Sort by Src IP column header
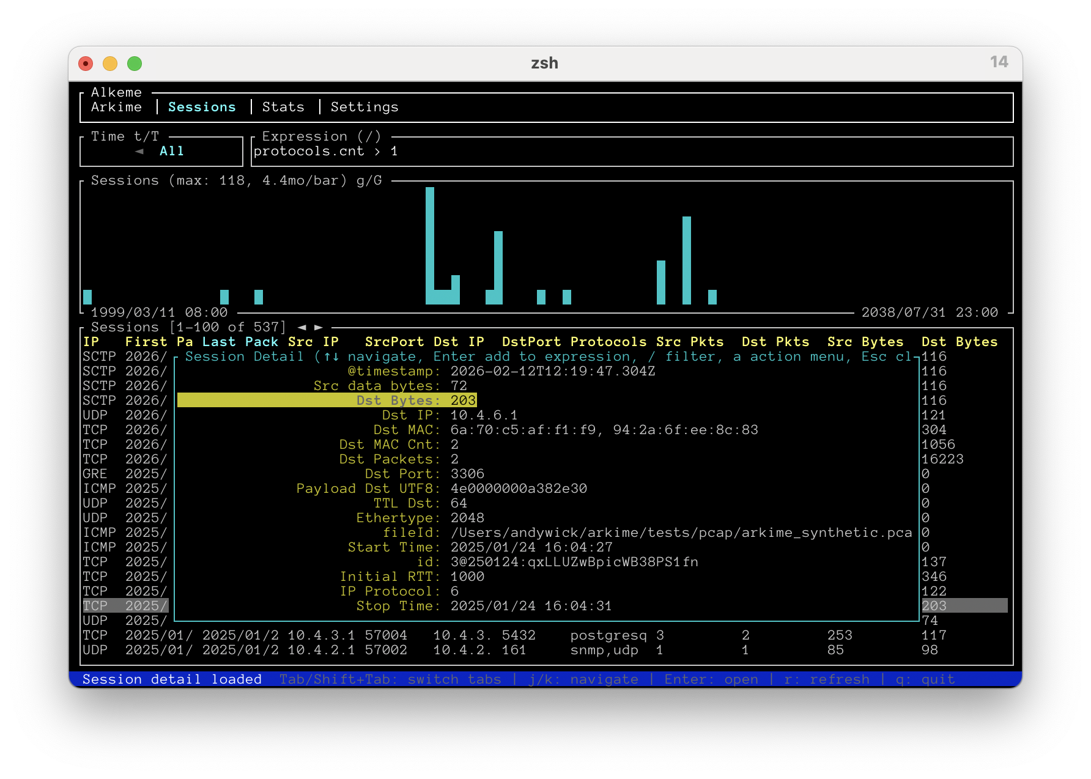This screenshot has height=779, width=1091. (313, 342)
